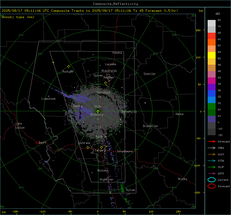The height and width of the screenshot is (215, 231).
Task: Select the light gray 70-80 dBZ swatch
Action: 211,23
